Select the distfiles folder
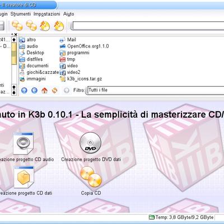The height and width of the screenshot is (224, 224). 31,59
